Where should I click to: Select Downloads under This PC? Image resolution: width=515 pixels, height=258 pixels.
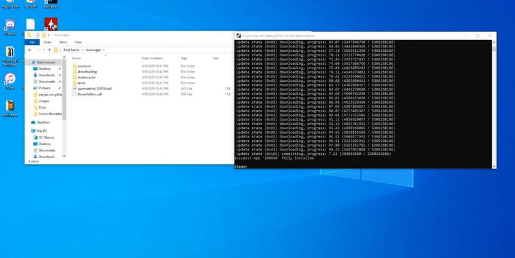click(44, 157)
